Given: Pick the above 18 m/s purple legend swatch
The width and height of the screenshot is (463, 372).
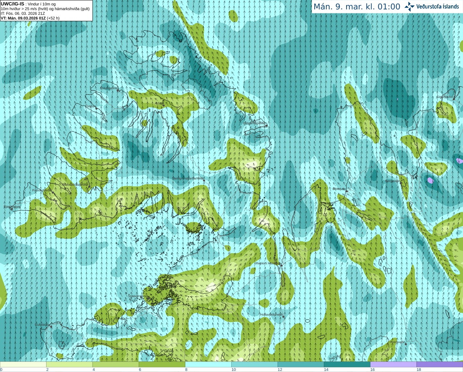Looking at the screenshot, I should click(x=440, y=364).
